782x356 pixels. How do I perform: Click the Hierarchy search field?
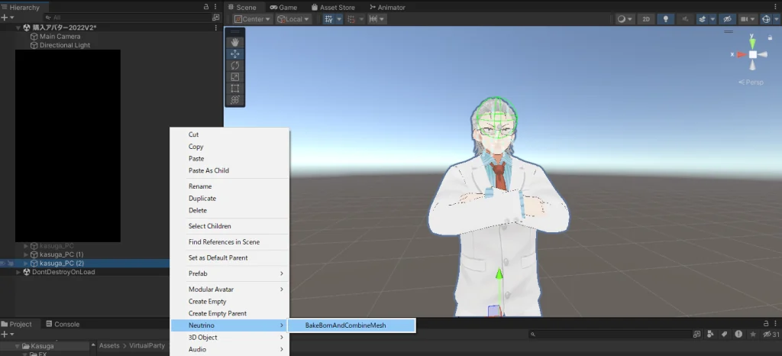128,18
